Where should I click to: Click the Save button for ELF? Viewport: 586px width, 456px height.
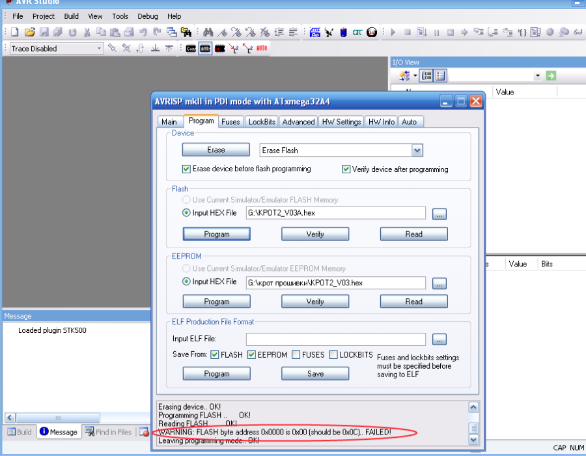(x=315, y=374)
